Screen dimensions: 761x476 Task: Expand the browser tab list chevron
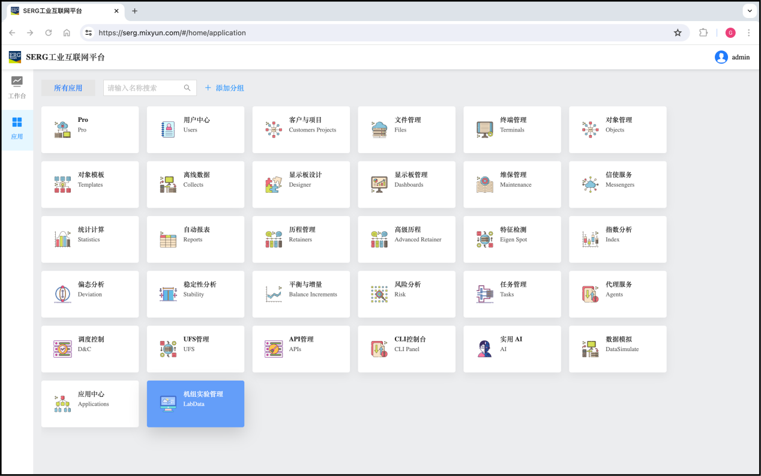(x=750, y=11)
